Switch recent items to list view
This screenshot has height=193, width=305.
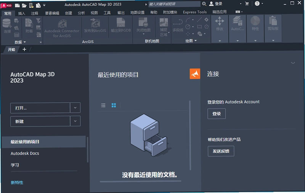(x=103, y=105)
